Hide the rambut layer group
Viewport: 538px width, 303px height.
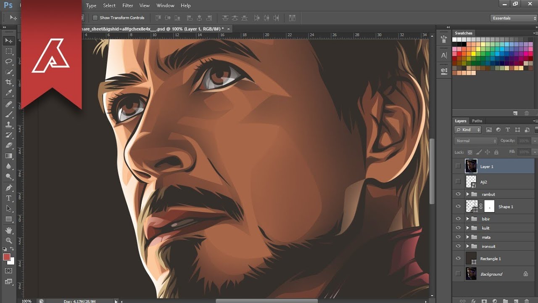[458, 194]
